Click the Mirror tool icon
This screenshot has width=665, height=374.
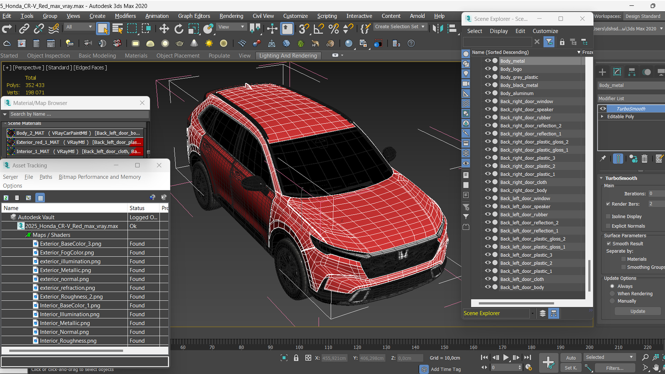(437, 29)
